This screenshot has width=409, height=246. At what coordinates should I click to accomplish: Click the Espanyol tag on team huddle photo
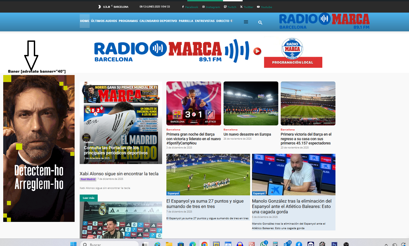pos(173,193)
